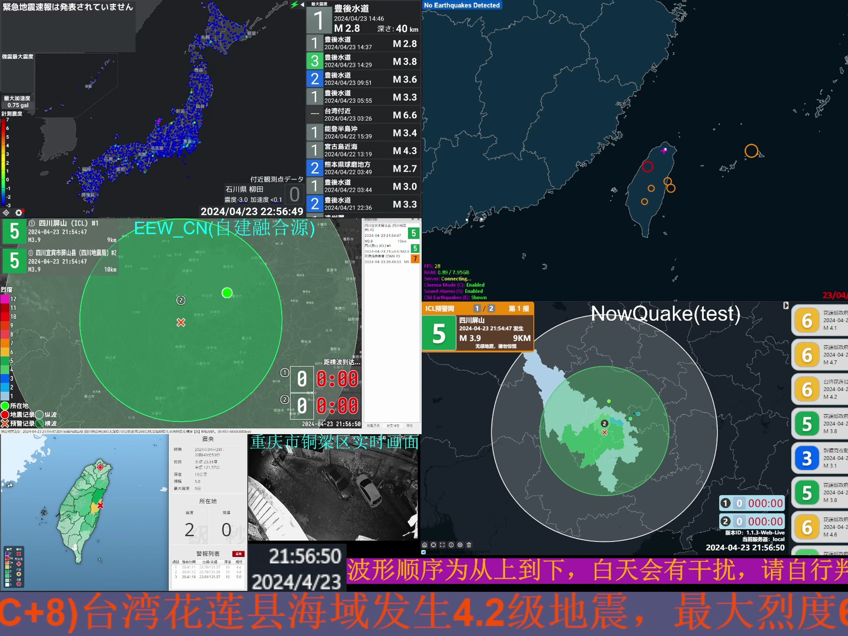Click the NowQuake locate crosshair icon
The width and height of the screenshot is (848, 636).
pyautogui.click(x=433, y=545)
